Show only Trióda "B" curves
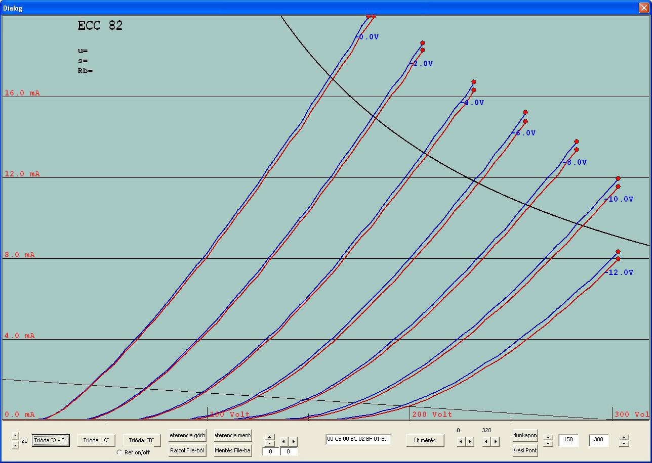 click(142, 440)
